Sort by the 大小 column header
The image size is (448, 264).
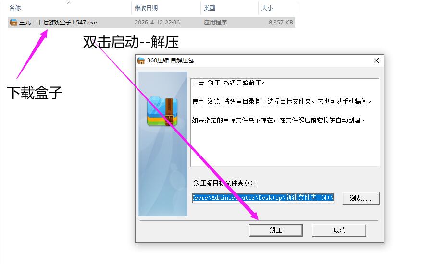click(267, 8)
